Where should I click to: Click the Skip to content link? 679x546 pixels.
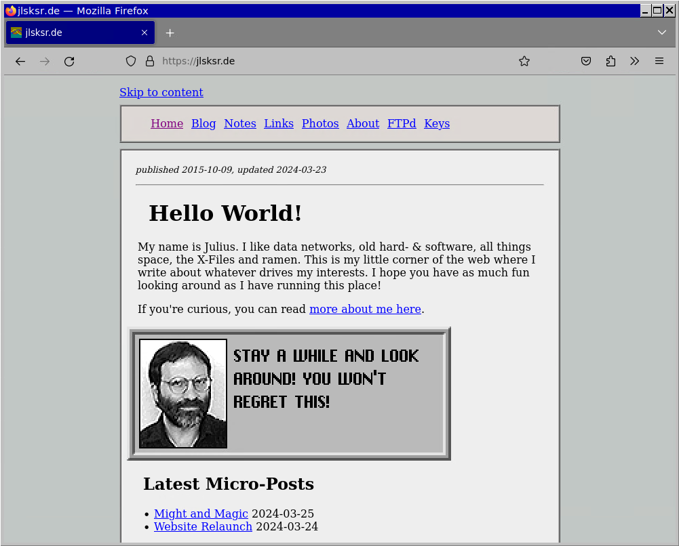click(x=161, y=92)
